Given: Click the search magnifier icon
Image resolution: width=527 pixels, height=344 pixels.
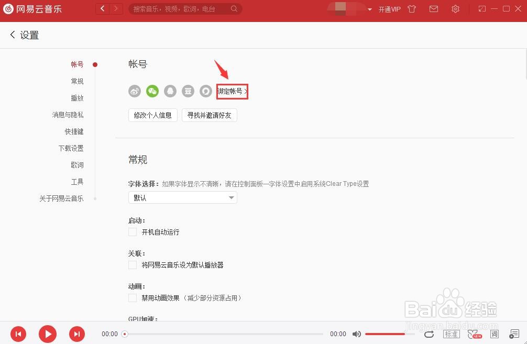Looking at the screenshot, I should click(x=234, y=9).
